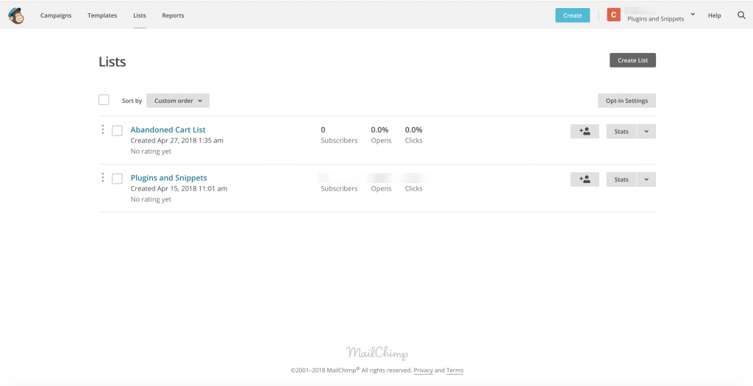753x386 pixels.
Task: Open the Custom order sort dropdown
Action: (x=178, y=101)
